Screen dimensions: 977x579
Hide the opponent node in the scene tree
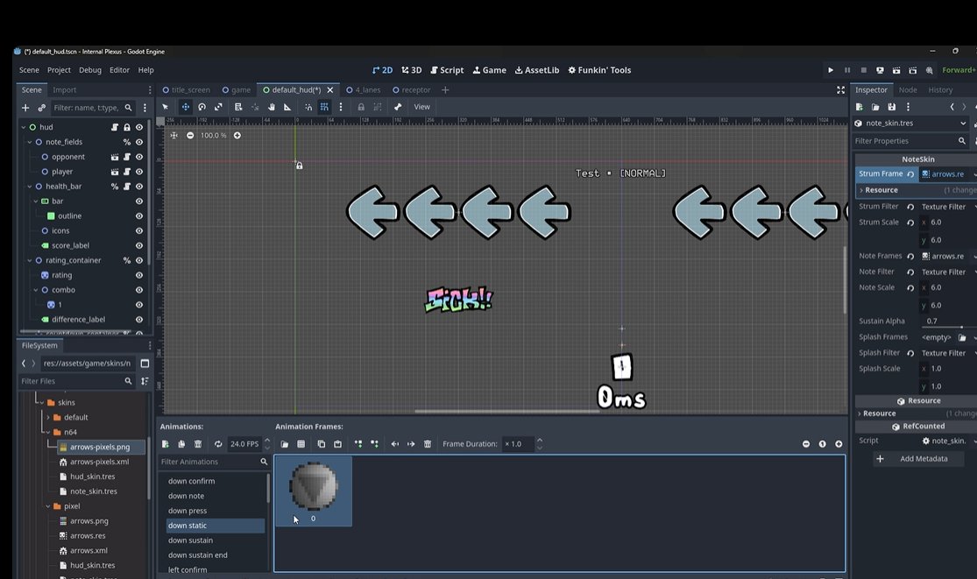coord(139,157)
